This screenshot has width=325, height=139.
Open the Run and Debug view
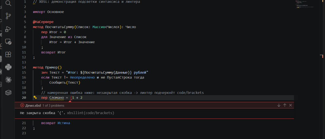[8, 29]
